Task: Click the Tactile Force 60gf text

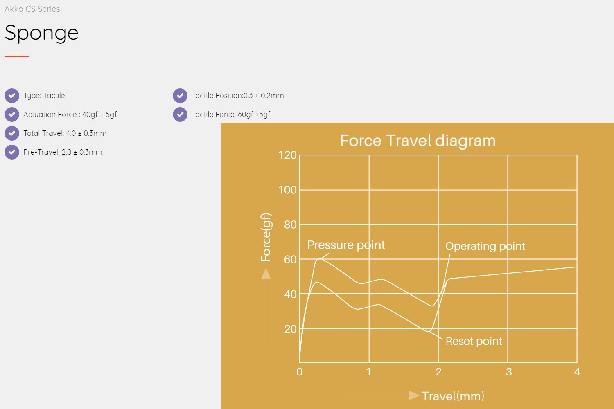Action: (x=231, y=115)
